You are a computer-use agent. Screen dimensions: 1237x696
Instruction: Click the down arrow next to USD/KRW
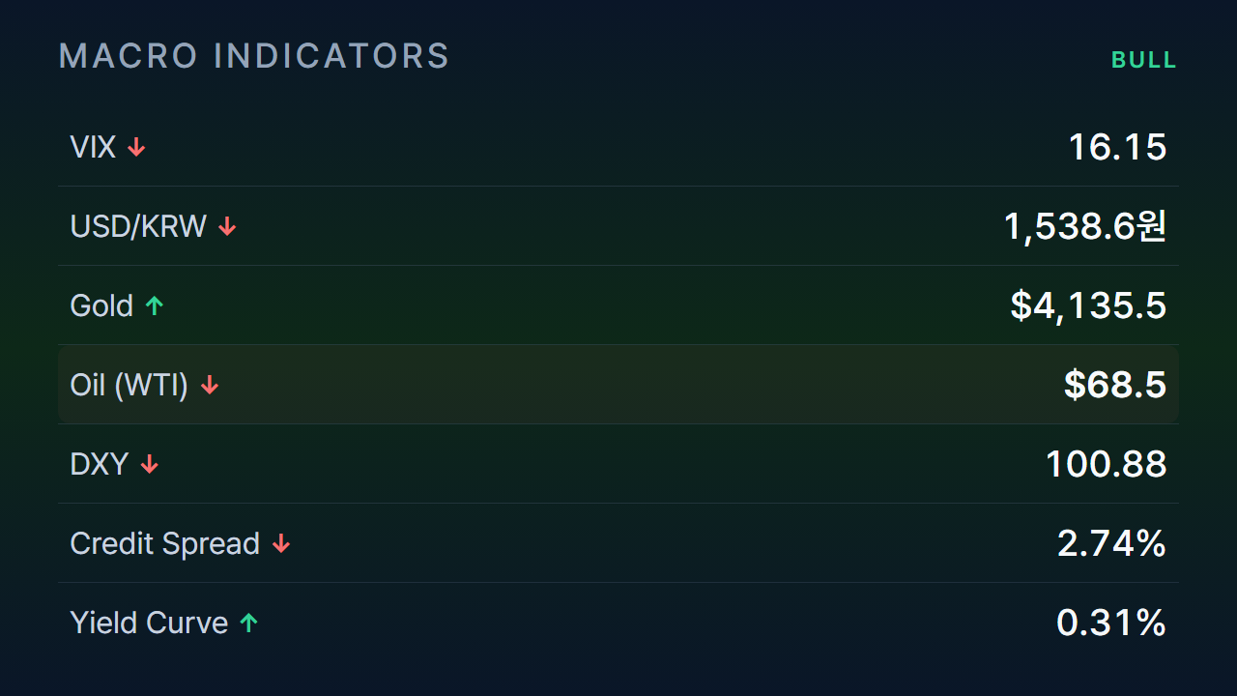(227, 226)
